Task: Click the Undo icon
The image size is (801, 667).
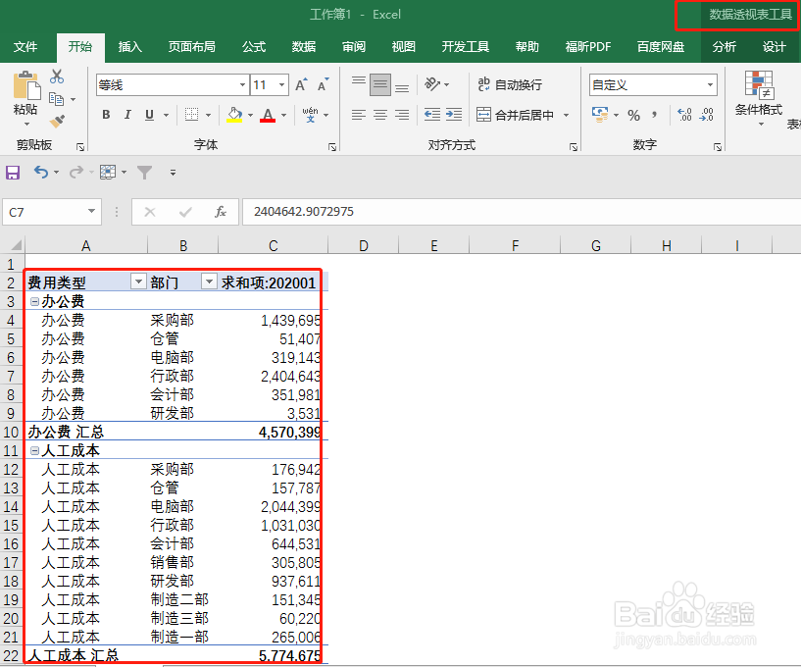Action: pyautogui.click(x=40, y=172)
